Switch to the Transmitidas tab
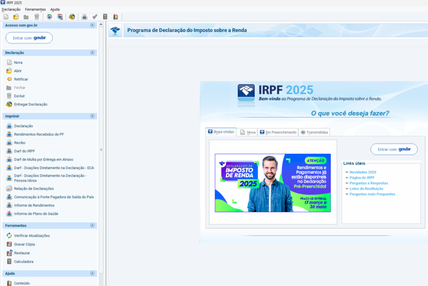The height and width of the screenshot is (286, 428). click(314, 132)
